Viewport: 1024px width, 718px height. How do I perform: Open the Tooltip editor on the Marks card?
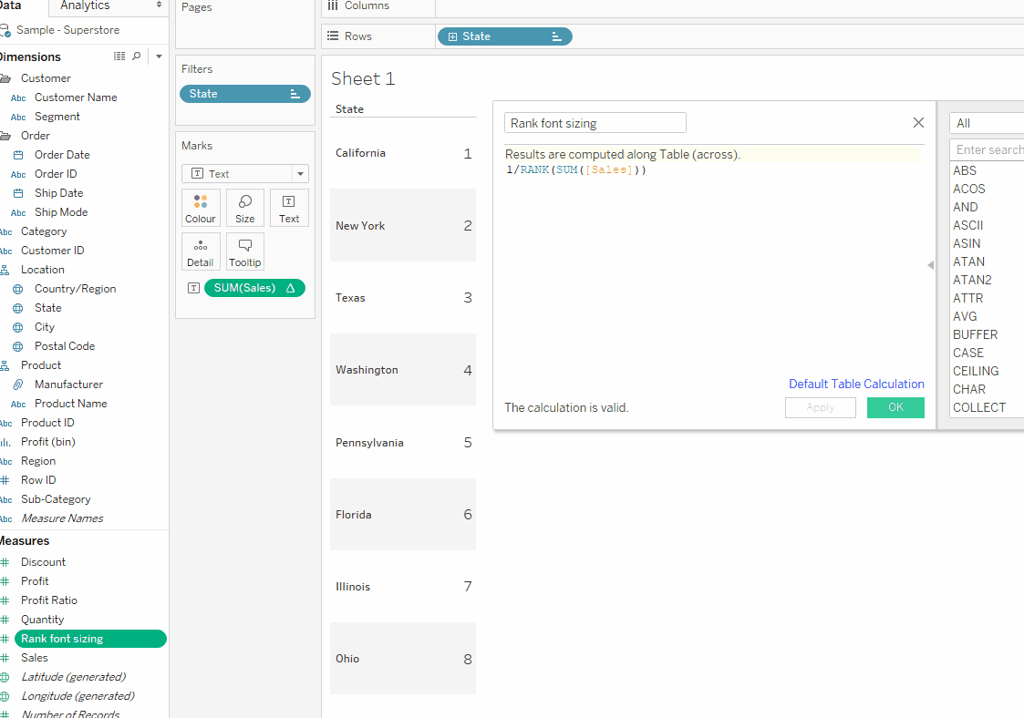coord(244,251)
